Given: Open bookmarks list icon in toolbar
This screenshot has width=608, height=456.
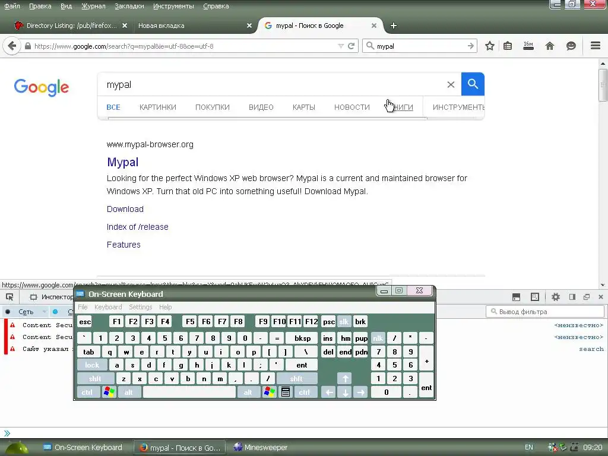Looking at the screenshot, I should [x=508, y=46].
